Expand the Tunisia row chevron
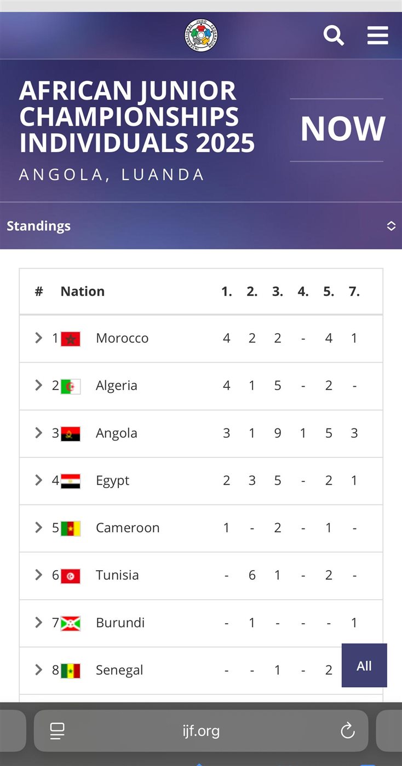This screenshot has width=402, height=766. tap(38, 575)
